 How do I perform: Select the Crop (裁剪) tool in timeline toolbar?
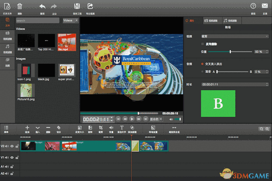[x=101, y=128]
